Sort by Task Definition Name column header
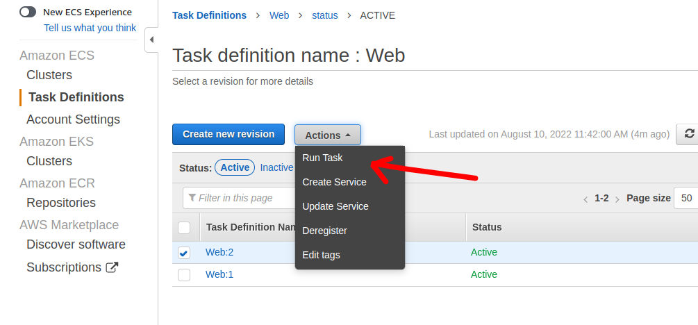The height and width of the screenshot is (325, 698). [x=251, y=228]
